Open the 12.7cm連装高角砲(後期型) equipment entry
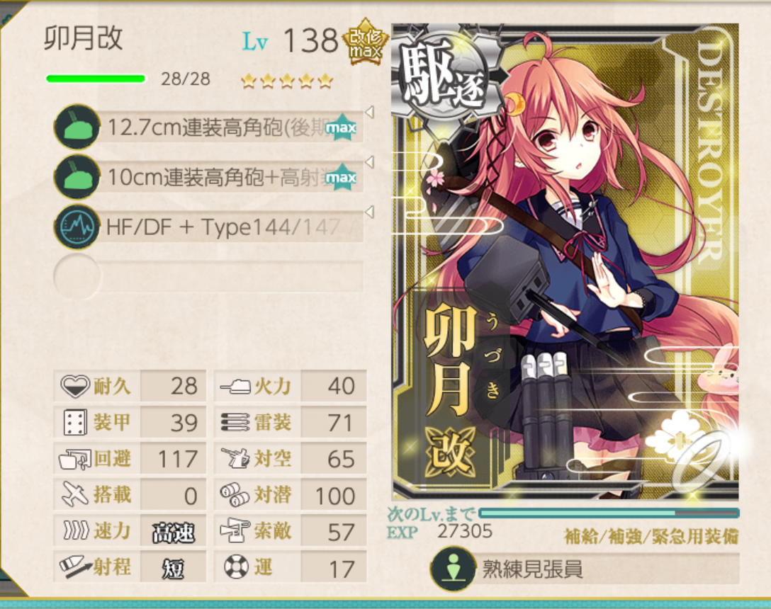Screen dimensions: 771x609 [x=230, y=127]
